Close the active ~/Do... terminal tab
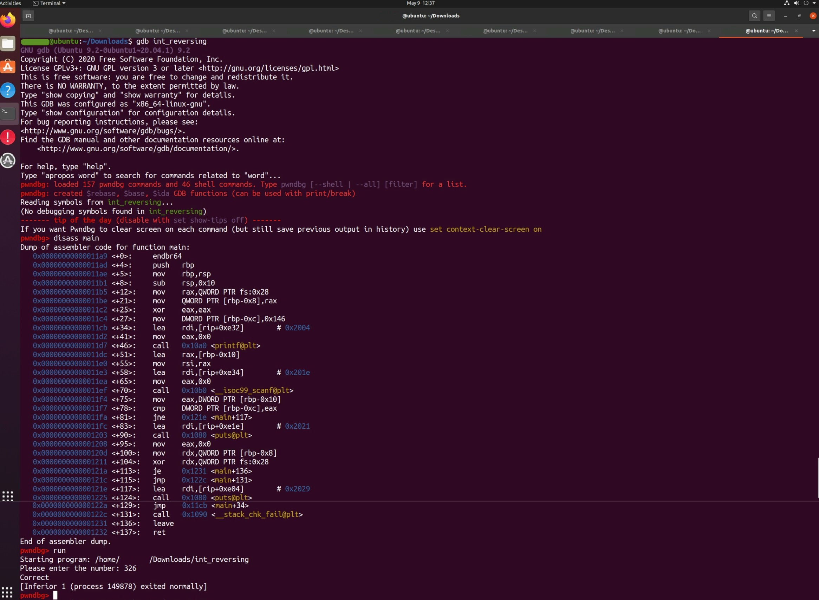 pos(796,31)
